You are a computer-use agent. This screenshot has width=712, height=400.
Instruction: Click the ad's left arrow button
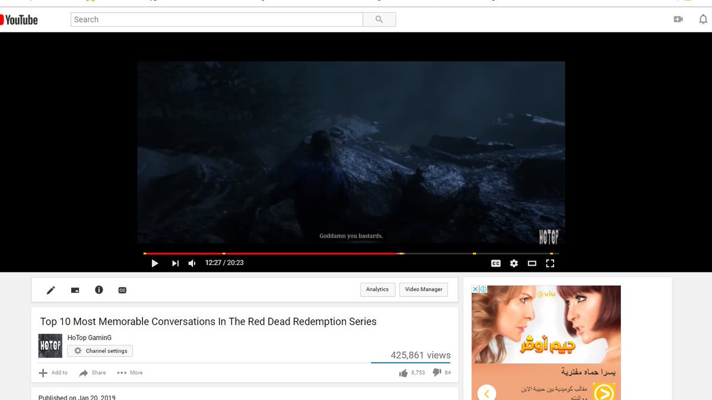pos(487,393)
